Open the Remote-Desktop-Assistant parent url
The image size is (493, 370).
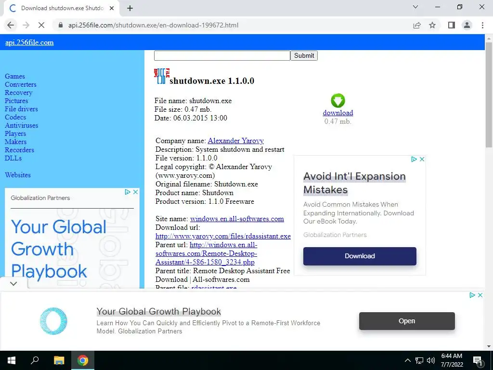[206, 253]
